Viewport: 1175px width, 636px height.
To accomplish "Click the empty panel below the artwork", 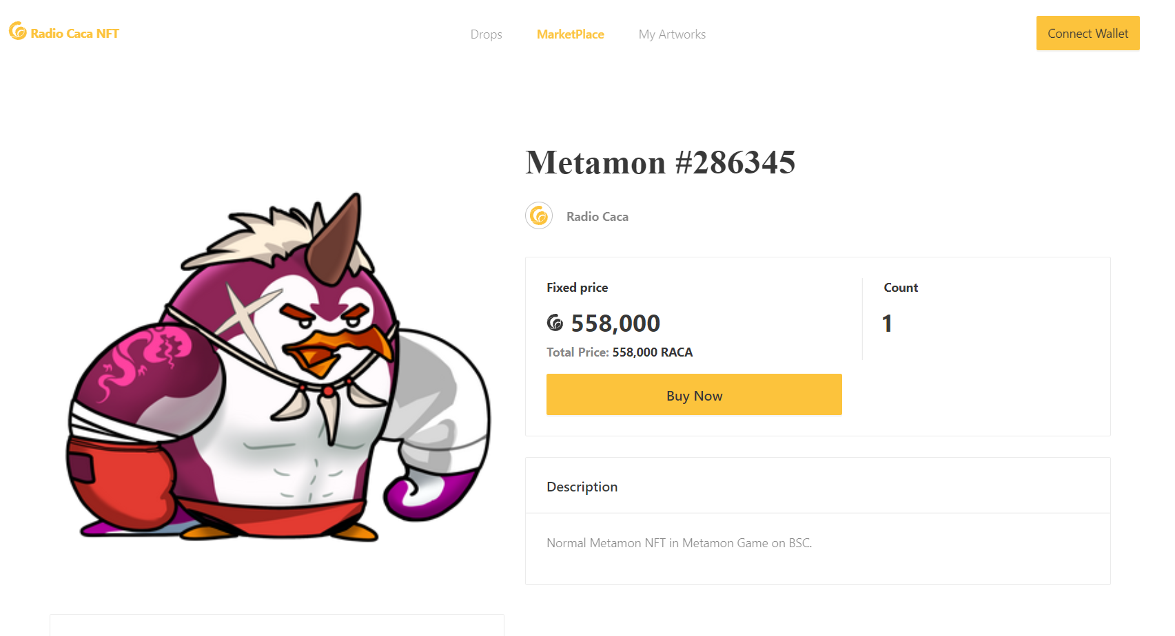I will pos(276,625).
